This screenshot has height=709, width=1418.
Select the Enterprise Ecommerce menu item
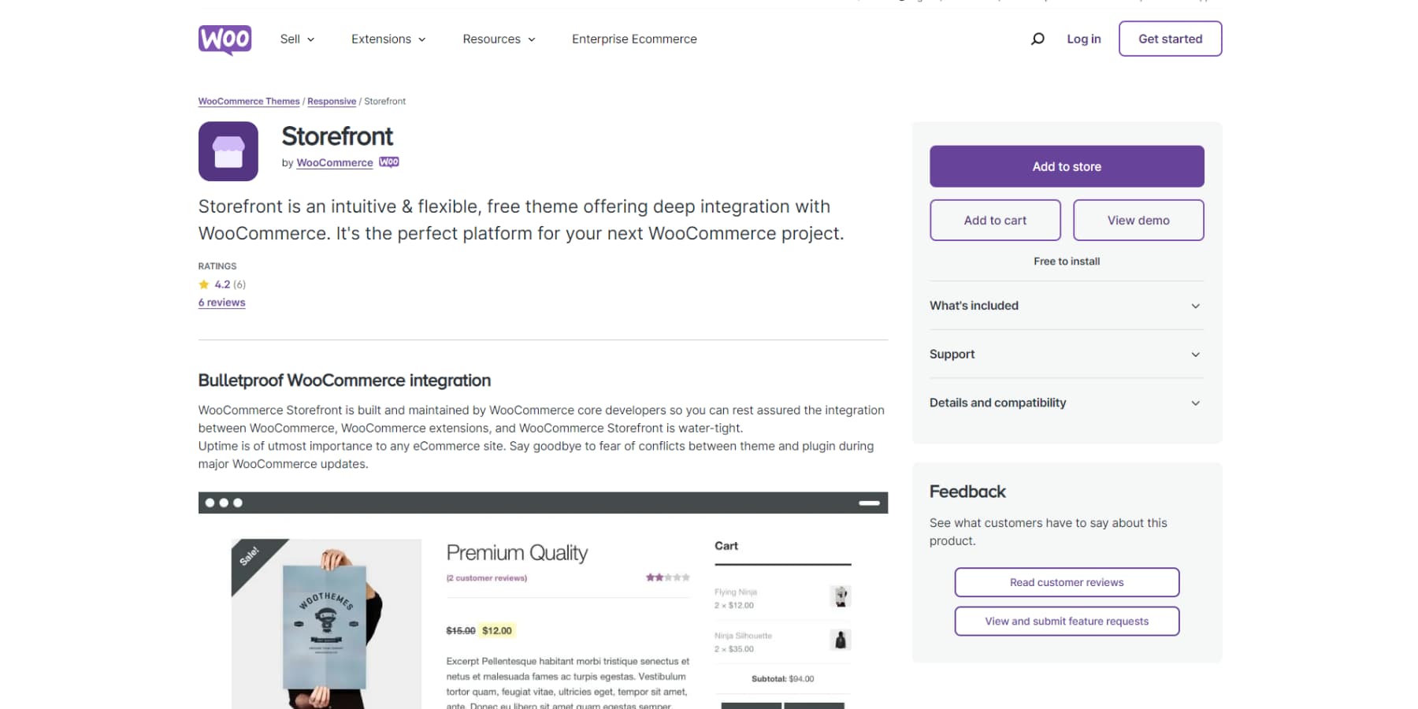(x=633, y=39)
